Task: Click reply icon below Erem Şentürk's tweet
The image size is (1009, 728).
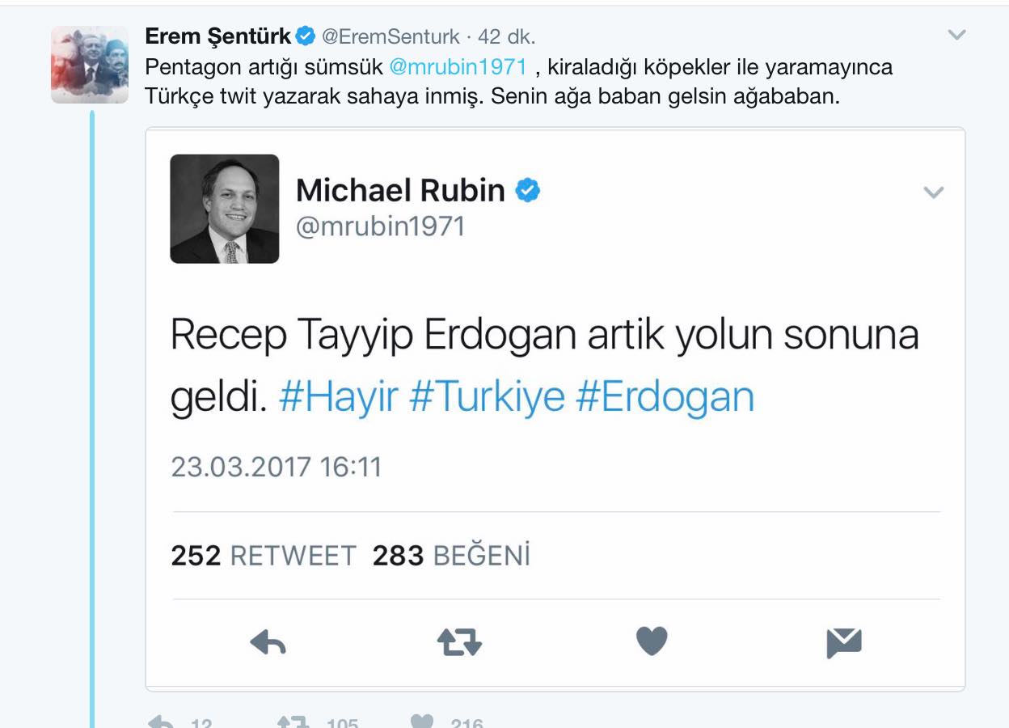Action: [x=162, y=722]
